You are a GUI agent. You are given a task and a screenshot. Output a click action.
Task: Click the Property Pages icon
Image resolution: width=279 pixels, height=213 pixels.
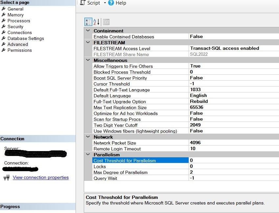pos(106,22)
